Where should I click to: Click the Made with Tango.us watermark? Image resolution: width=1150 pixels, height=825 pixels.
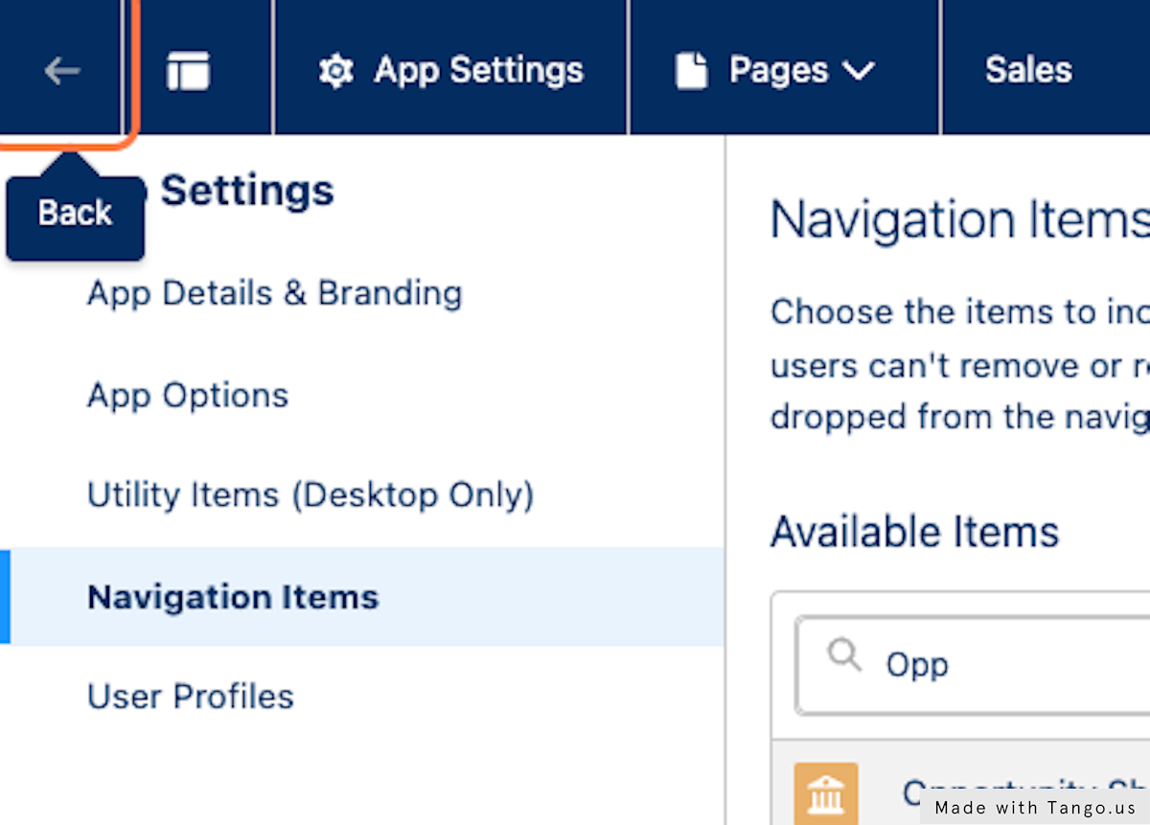(x=1035, y=808)
